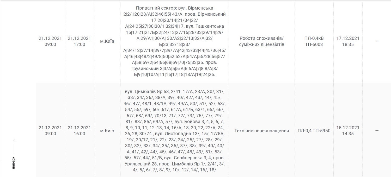The image size is (391, 177).
Task: Click "м.Київ" in the ТП-5950 row
Action: pyautogui.click(x=107, y=131)
